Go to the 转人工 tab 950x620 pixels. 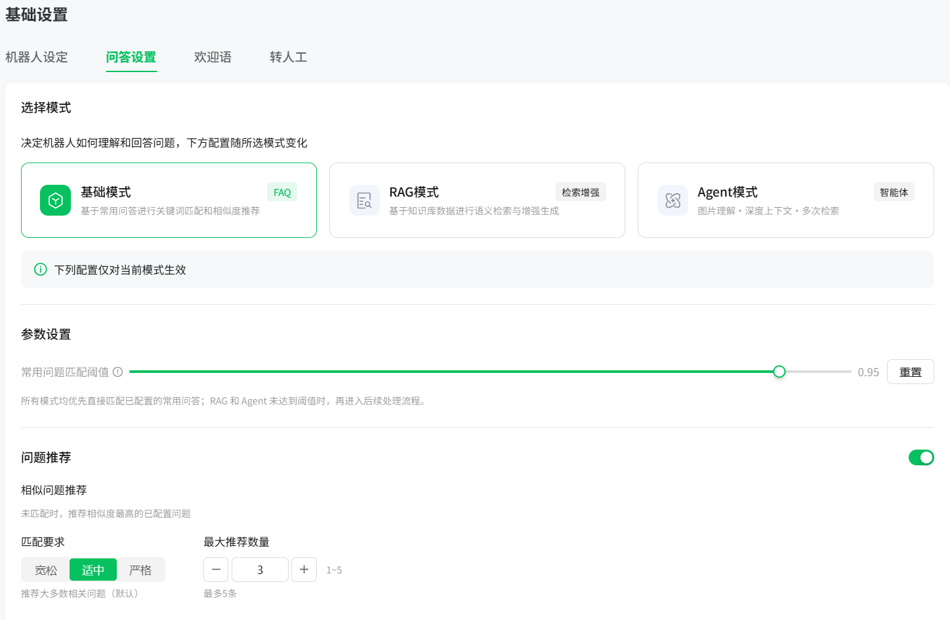(x=288, y=57)
